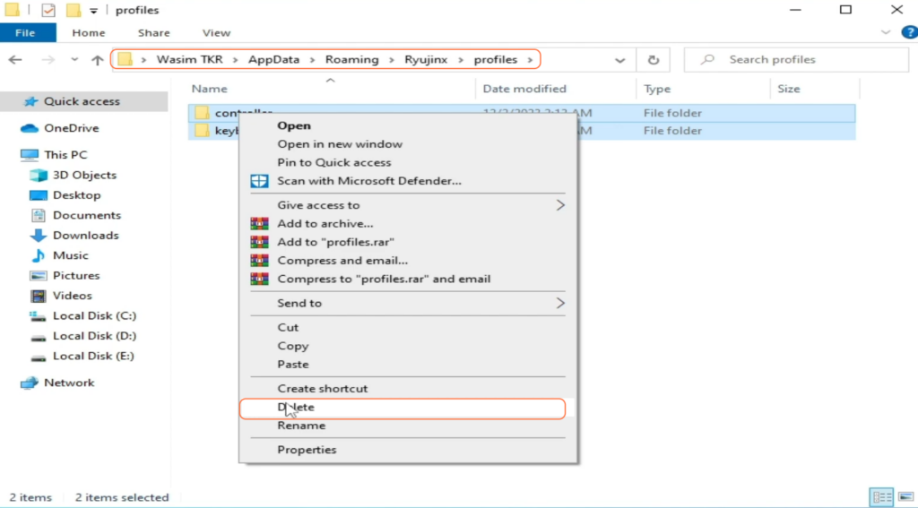Open Videos in the navigation pane
918x508 pixels.
pos(72,296)
